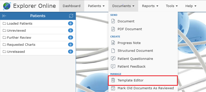Expand the Help dropdown menu
This screenshot has height=92, width=206.
(x=191, y=6)
